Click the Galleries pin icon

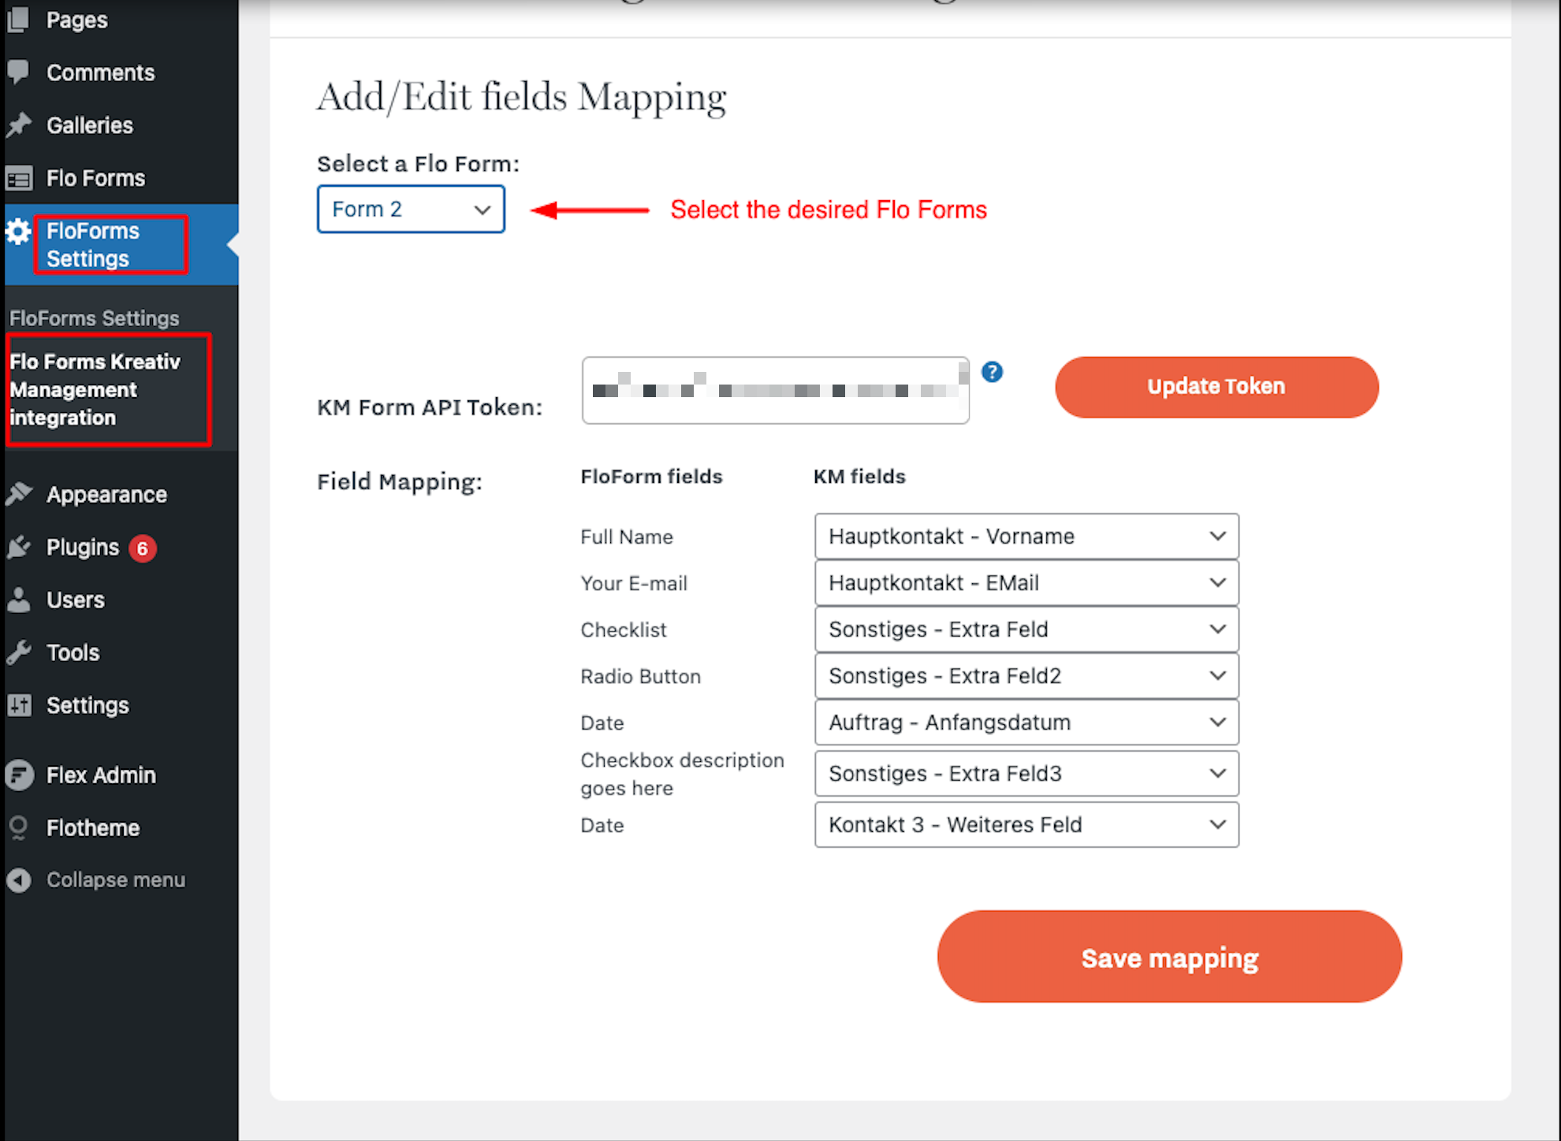(18, 125)
